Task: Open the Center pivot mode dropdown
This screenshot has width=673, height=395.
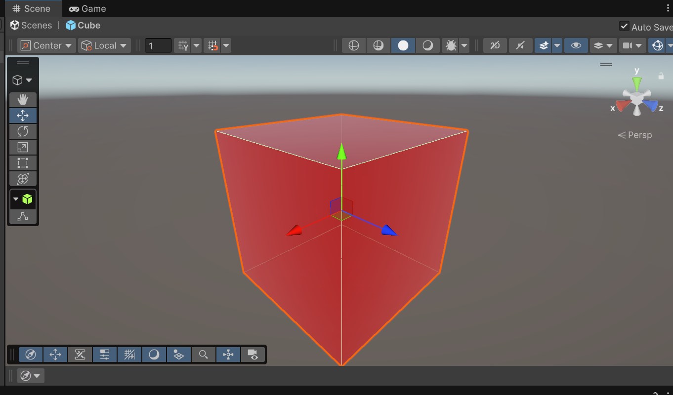Action: click(47, 45)
